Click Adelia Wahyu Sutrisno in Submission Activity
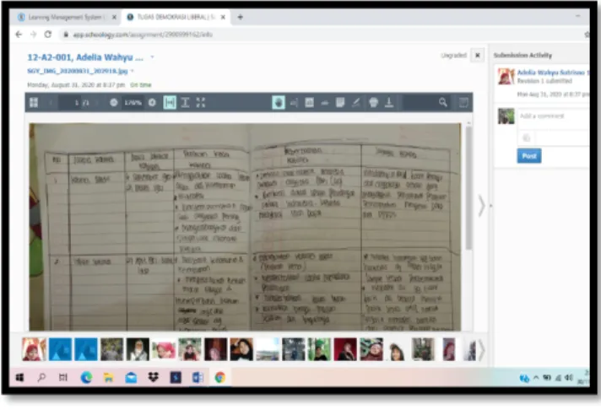This screenshot has width=601, height=410. click(x=552, y=73)
